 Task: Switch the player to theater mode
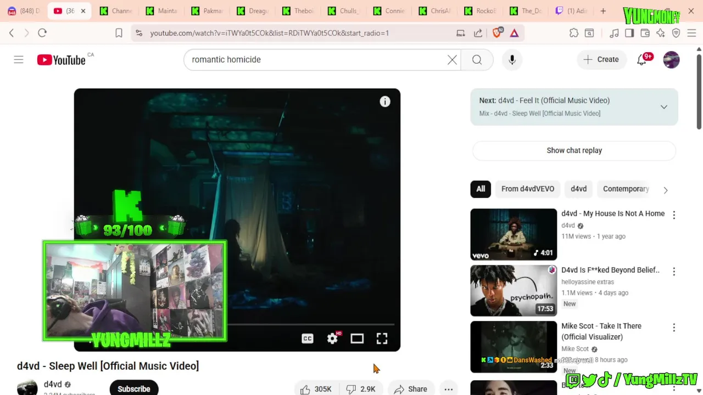[357, 338]
